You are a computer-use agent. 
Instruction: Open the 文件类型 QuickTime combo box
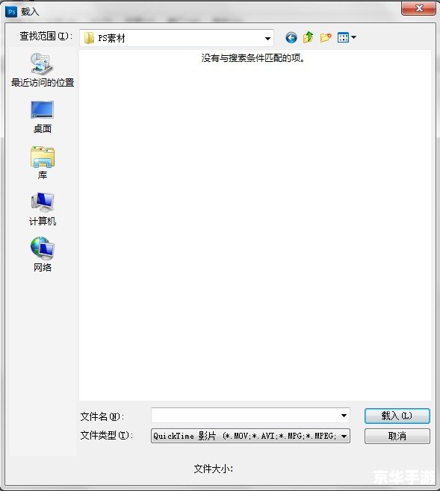click(x=250, y=436)
